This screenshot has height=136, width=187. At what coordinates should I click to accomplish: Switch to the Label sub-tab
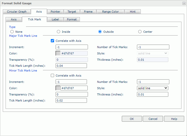55,19
